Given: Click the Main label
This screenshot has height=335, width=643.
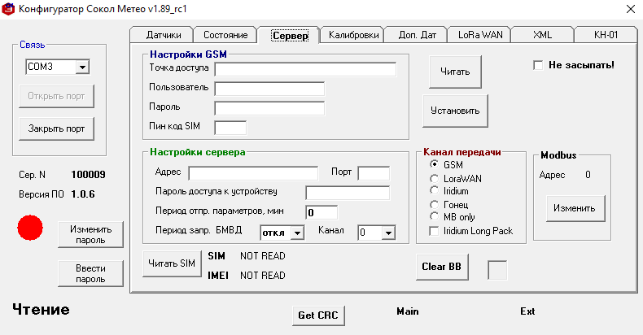Looking at the screenshot, I should point(408,311).
